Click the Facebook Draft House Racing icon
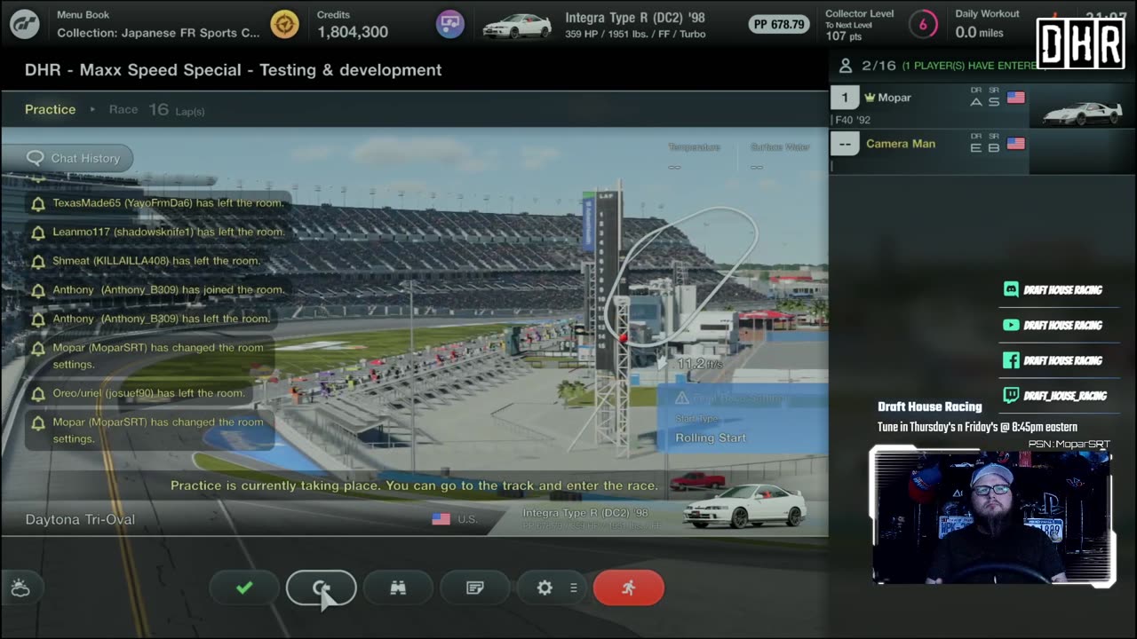1137x639 pixels. click(1011, 360)
